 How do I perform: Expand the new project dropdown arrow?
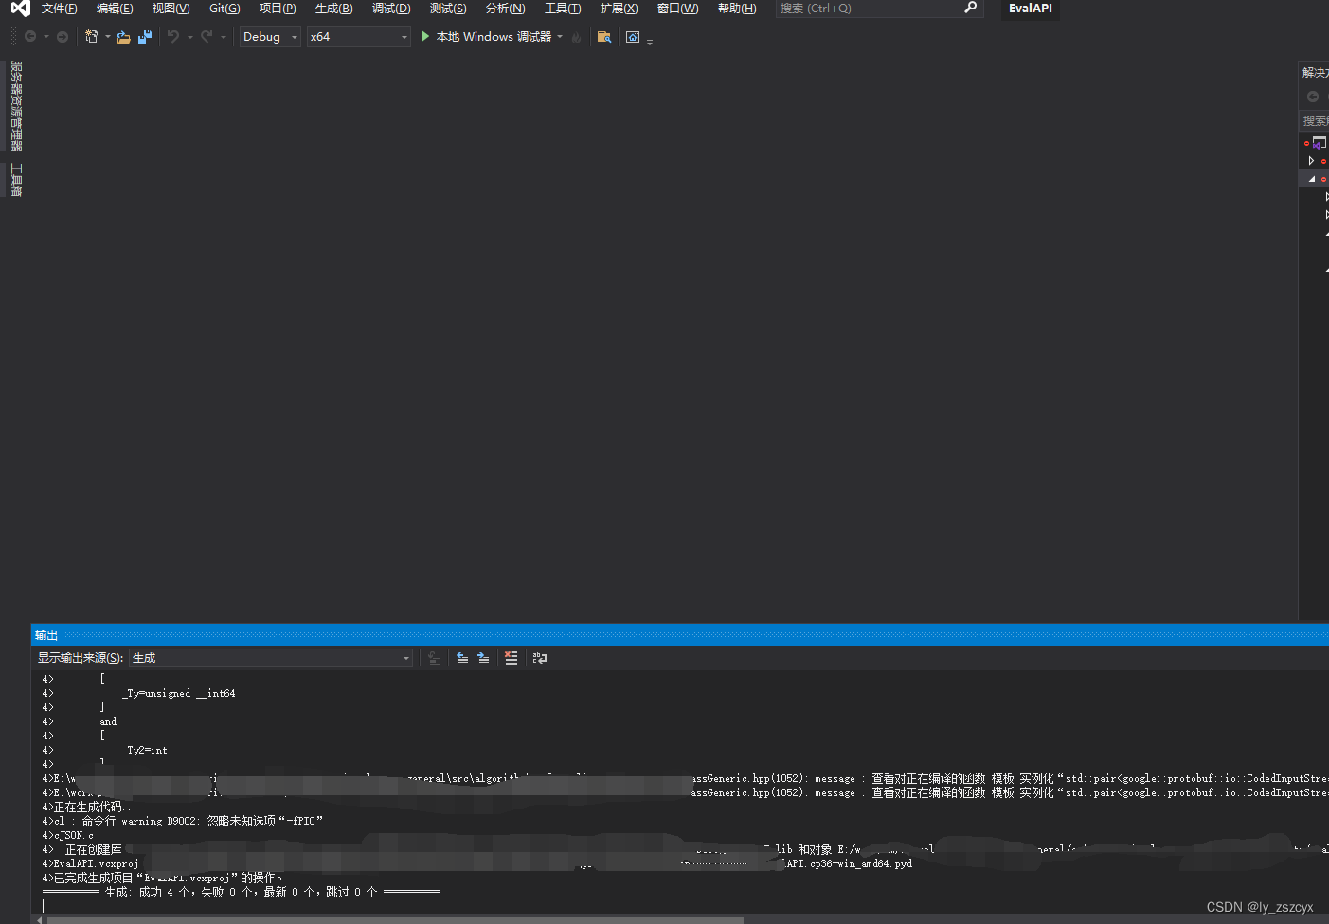coord(108,37)
